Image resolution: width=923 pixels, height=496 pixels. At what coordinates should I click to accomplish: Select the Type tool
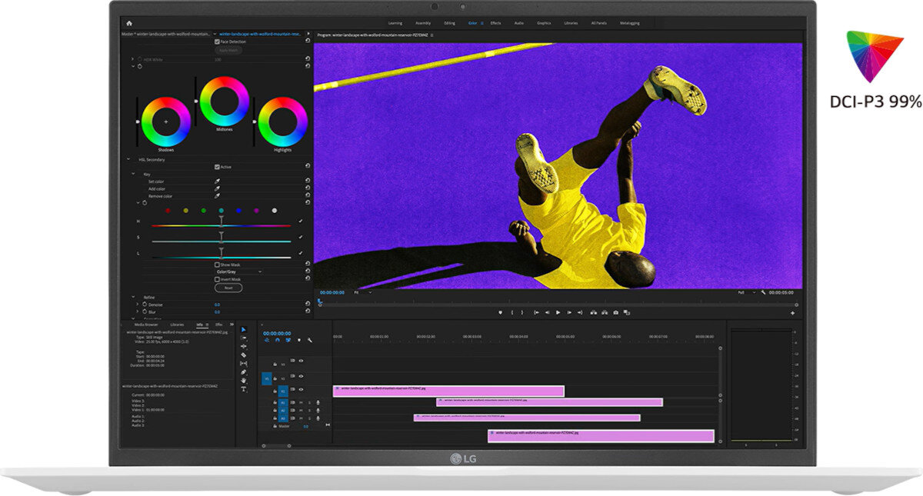pos(244,389)
